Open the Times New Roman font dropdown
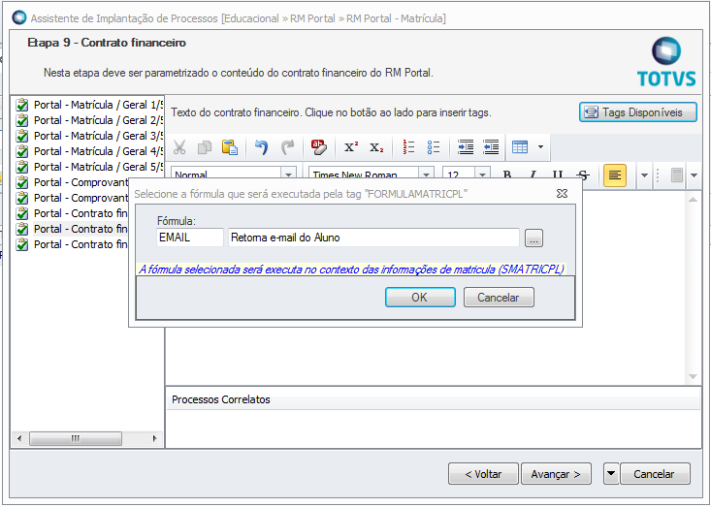Screen dimensions: 711x508 (426, 175)
